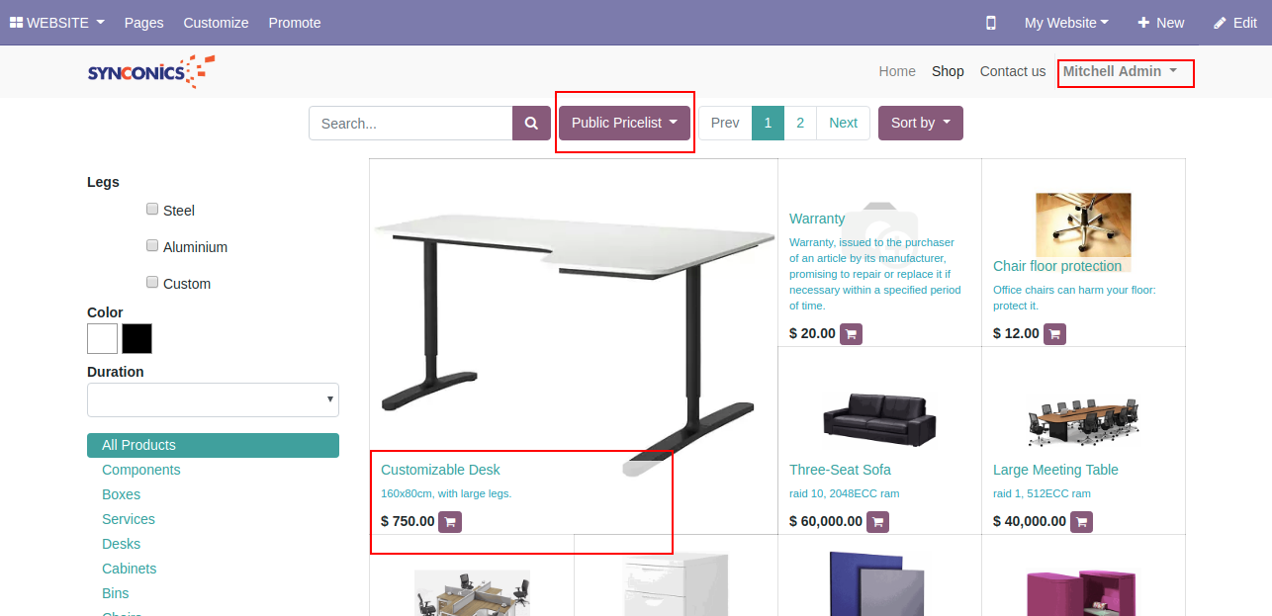Click the search magnifier icon button

(x=531, y=124)
